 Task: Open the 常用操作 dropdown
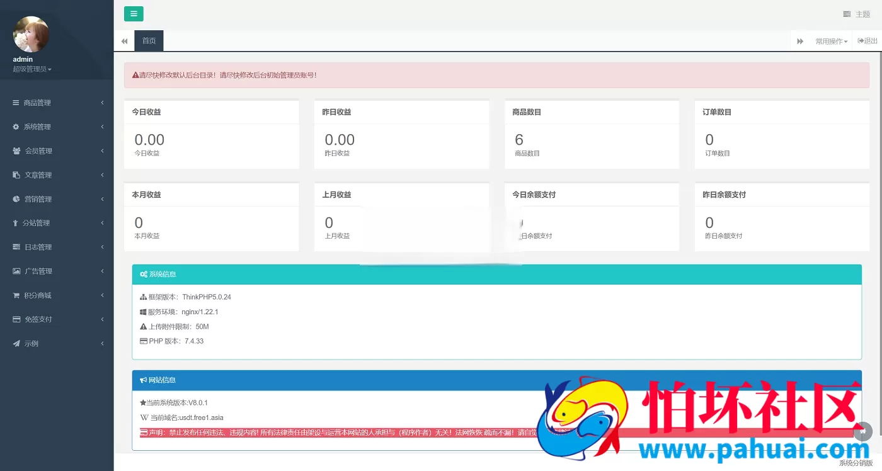point(831,42)
